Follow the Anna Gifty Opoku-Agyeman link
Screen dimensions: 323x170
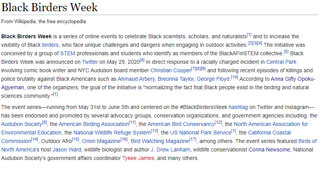coord(293,79)
